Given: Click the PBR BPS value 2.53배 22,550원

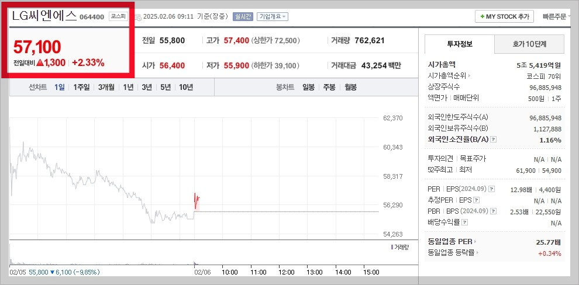Looking at the screenshot, I should (x=535, y=211).
